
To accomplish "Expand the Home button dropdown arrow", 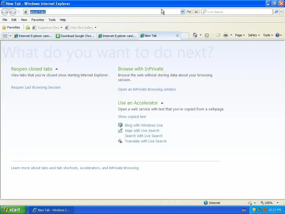I will [200, 35].
